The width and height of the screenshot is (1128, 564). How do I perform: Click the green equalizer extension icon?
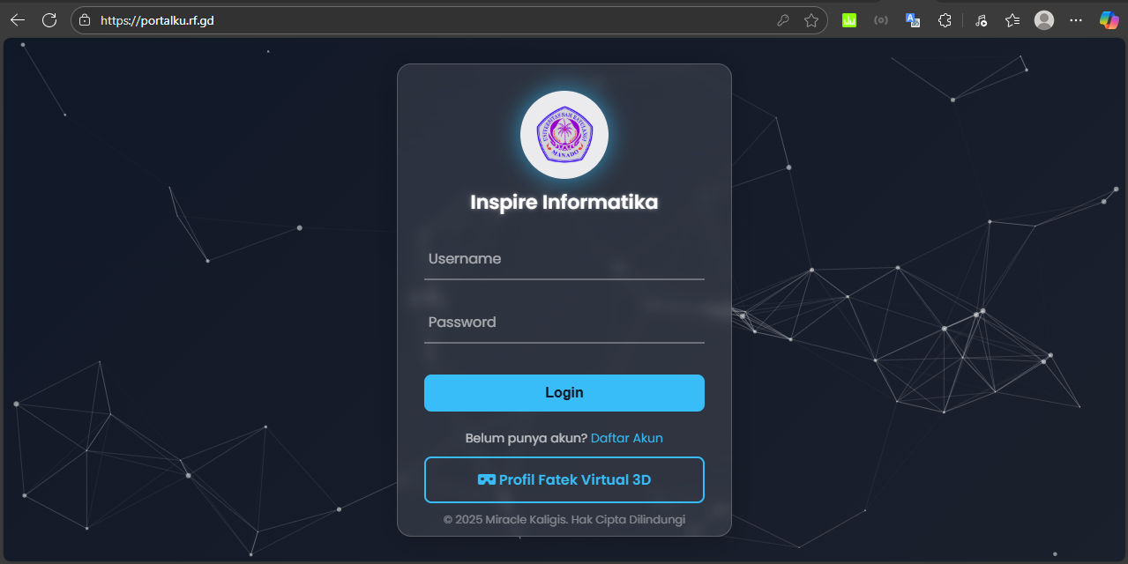click(848, 19)
